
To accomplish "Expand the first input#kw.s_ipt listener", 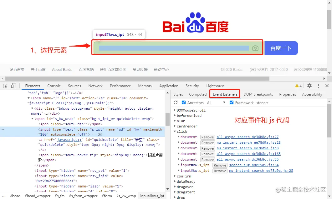I will [x=178, y=165].
